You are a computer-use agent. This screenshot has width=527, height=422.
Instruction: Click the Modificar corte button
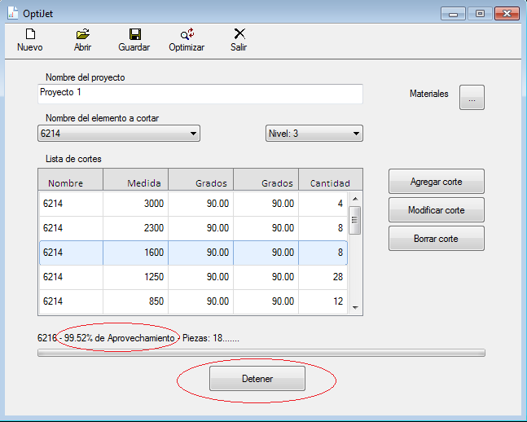pyautogui.click(x=436, y=210)
